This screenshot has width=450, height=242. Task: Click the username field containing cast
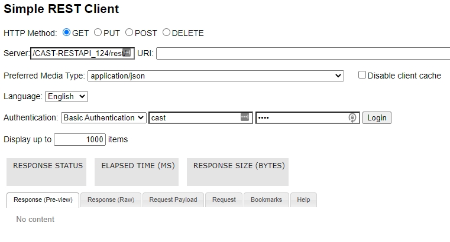(x=200, y=117)
